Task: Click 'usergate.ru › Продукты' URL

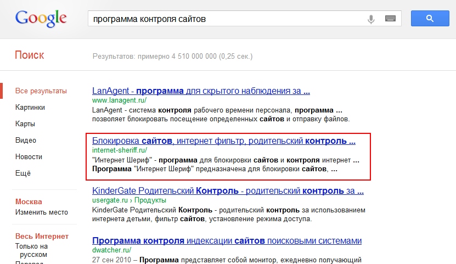Action: click(129, 200)
